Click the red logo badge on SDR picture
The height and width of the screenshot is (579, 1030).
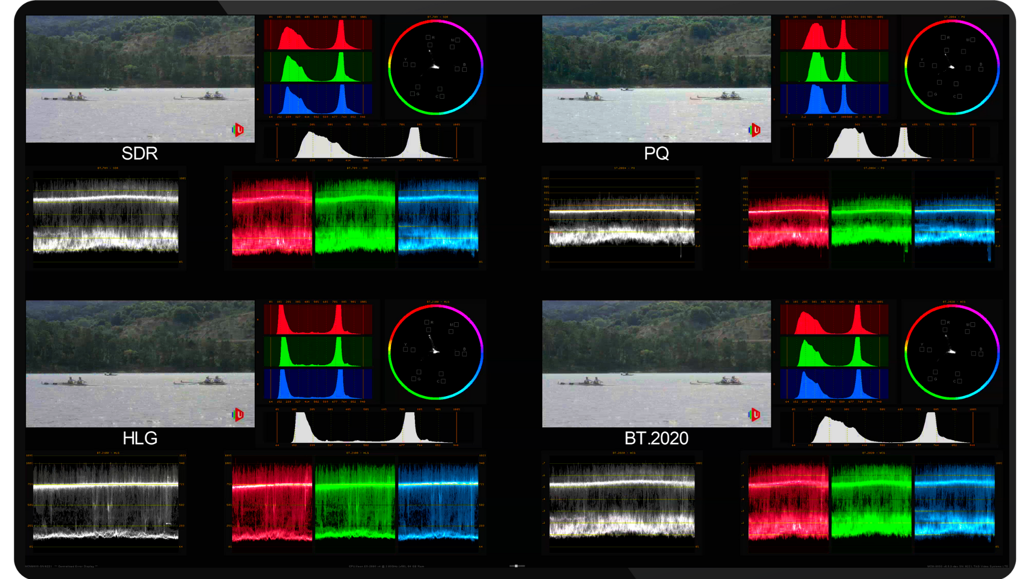click(239, 130)
